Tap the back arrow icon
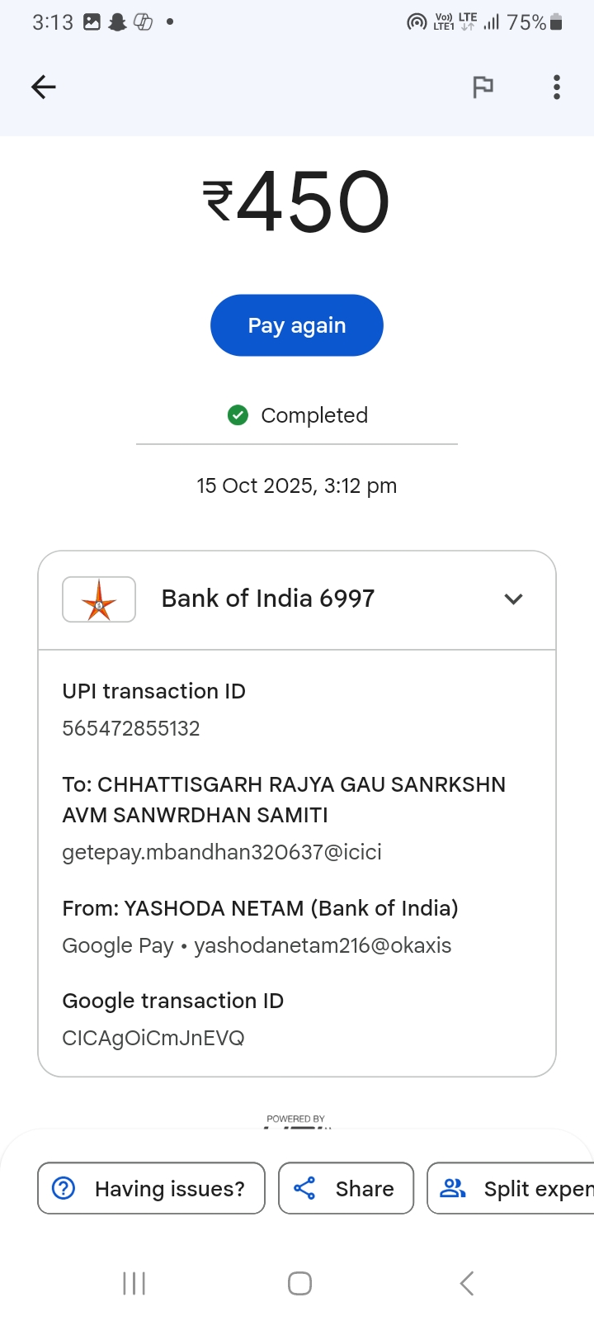594x1321 pixels. coord(44,87)
